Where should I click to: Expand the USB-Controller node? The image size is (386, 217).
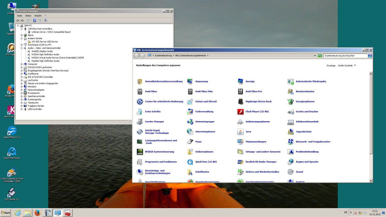[x=22, y=109]
